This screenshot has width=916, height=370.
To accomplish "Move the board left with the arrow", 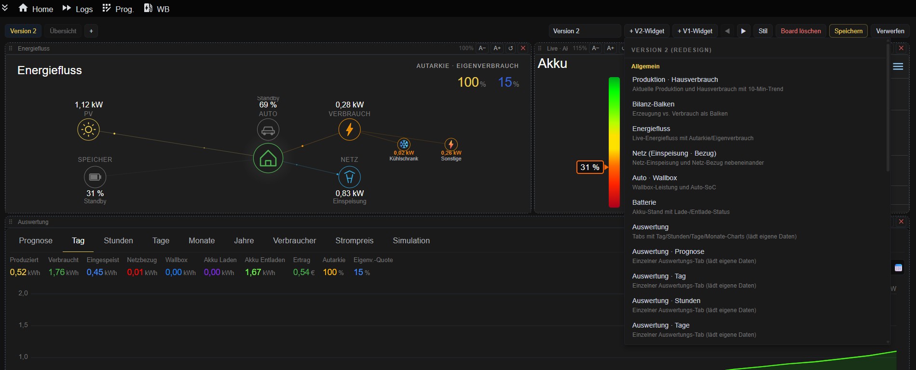I will click(727, 31).
